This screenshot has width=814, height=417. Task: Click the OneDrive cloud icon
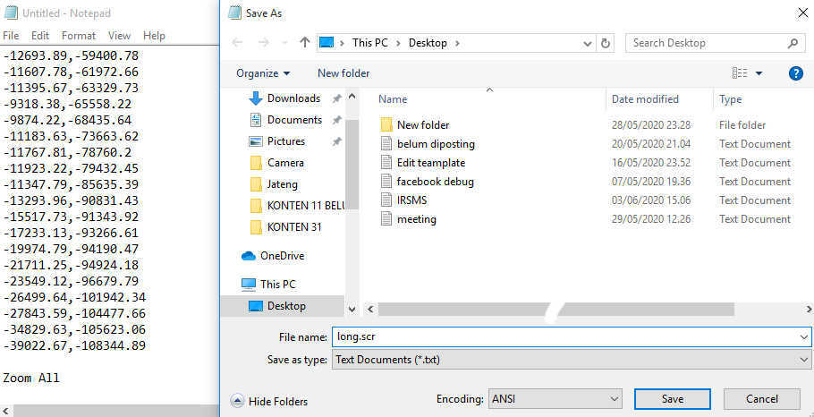[249, 256]
